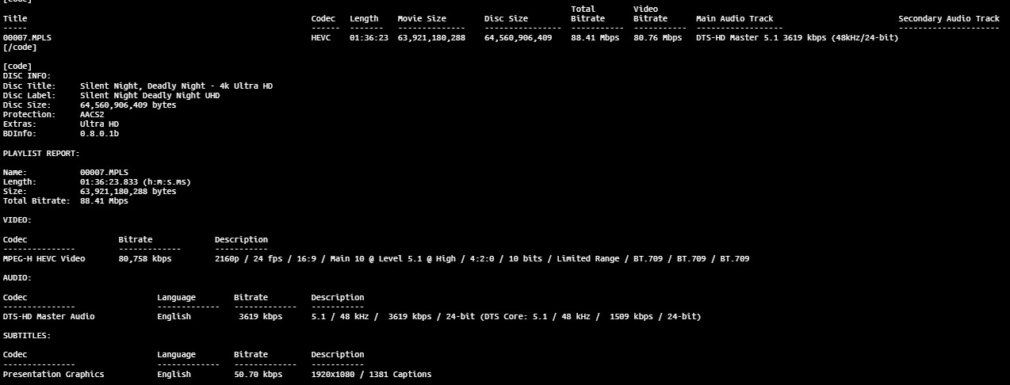Click the MPEG-H HEVC Video codec entry
The height and width of the screenshot is (385, 1010).
pyautogui.click(x=44, y=258)
